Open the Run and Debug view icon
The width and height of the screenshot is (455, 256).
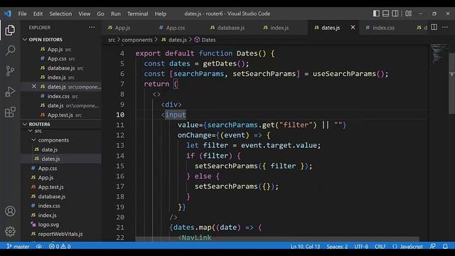point(10,92)
